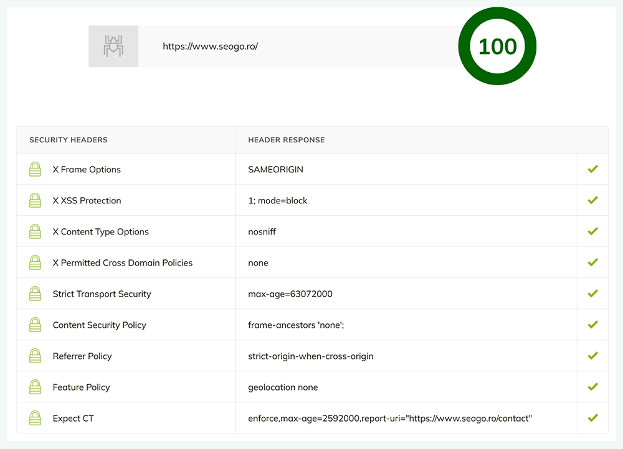Viewport: 623px width, 449px height.
Task: Click the SAMEORIGIN response value
Action: [x=276, y=170]
